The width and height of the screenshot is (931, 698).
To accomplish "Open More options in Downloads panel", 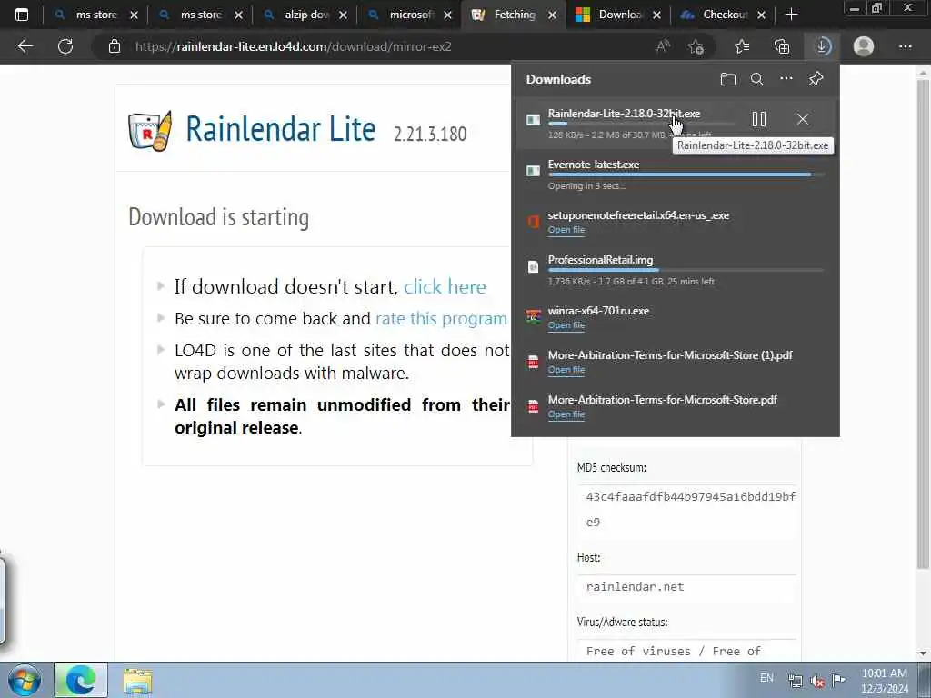I will pyautogui.click(x=786, y=79).
